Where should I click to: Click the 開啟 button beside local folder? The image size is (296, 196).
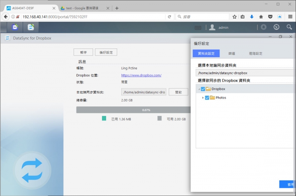[178, 92]
